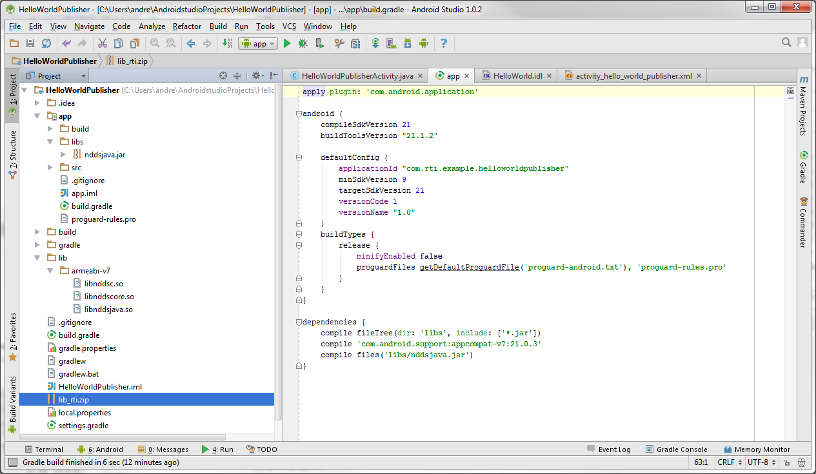This screenshot has width=816, height=474.
Task: Hide the Project panel icon
Action: [x=275, y=75]
